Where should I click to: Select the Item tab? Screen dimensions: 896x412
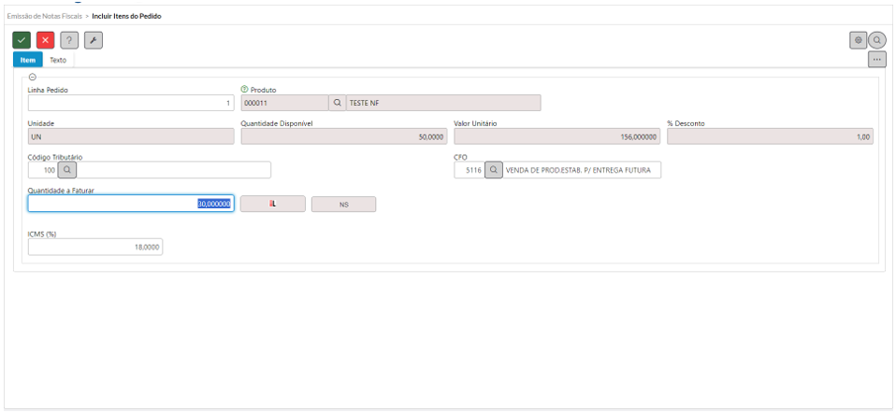(x=27, y=60)
